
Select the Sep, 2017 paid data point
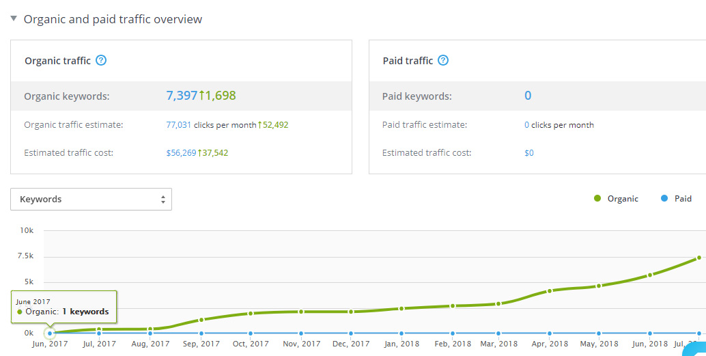(x=201, y=333)
